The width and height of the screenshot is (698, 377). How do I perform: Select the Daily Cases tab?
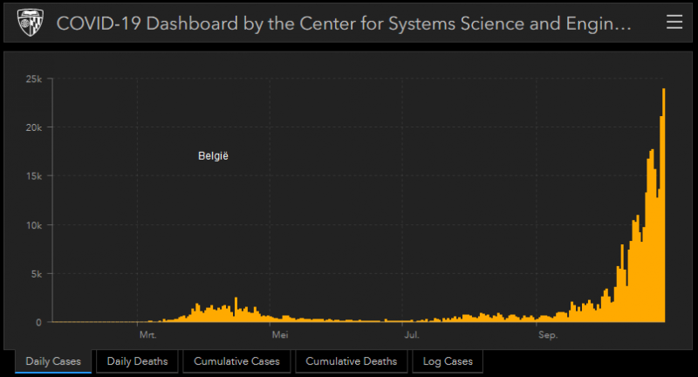coord(53,361)
